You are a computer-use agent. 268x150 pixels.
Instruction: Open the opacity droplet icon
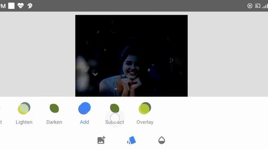(162, 140)
